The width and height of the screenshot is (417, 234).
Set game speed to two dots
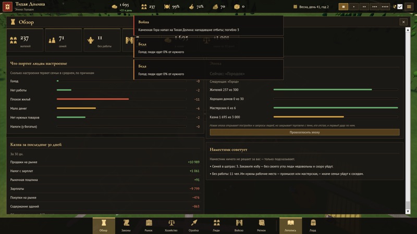pos(364,7)
